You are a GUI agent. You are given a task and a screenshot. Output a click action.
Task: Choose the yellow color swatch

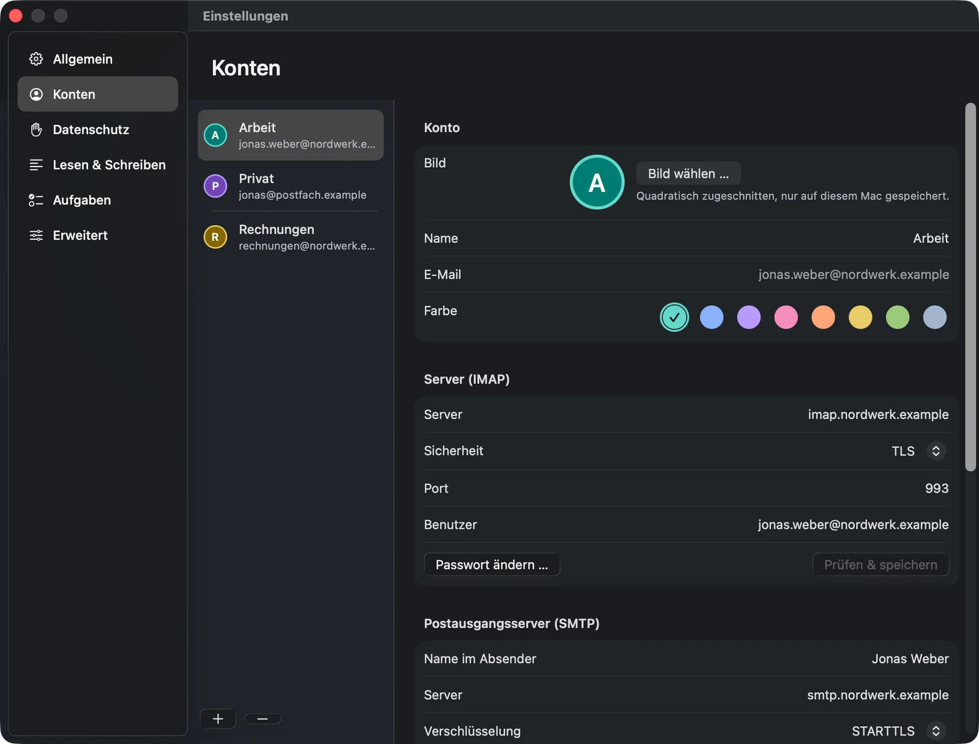coord(860,318)
